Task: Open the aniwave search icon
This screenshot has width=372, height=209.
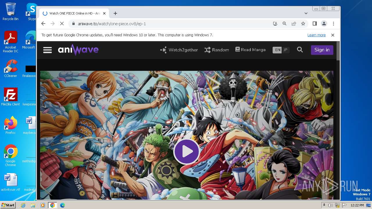Action: coord(300,50)
